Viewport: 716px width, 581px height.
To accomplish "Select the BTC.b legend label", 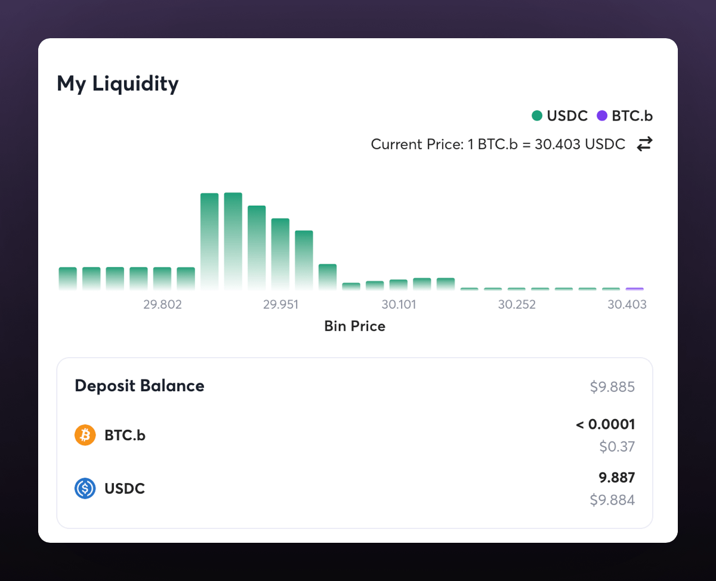I will tap(632, 116).
